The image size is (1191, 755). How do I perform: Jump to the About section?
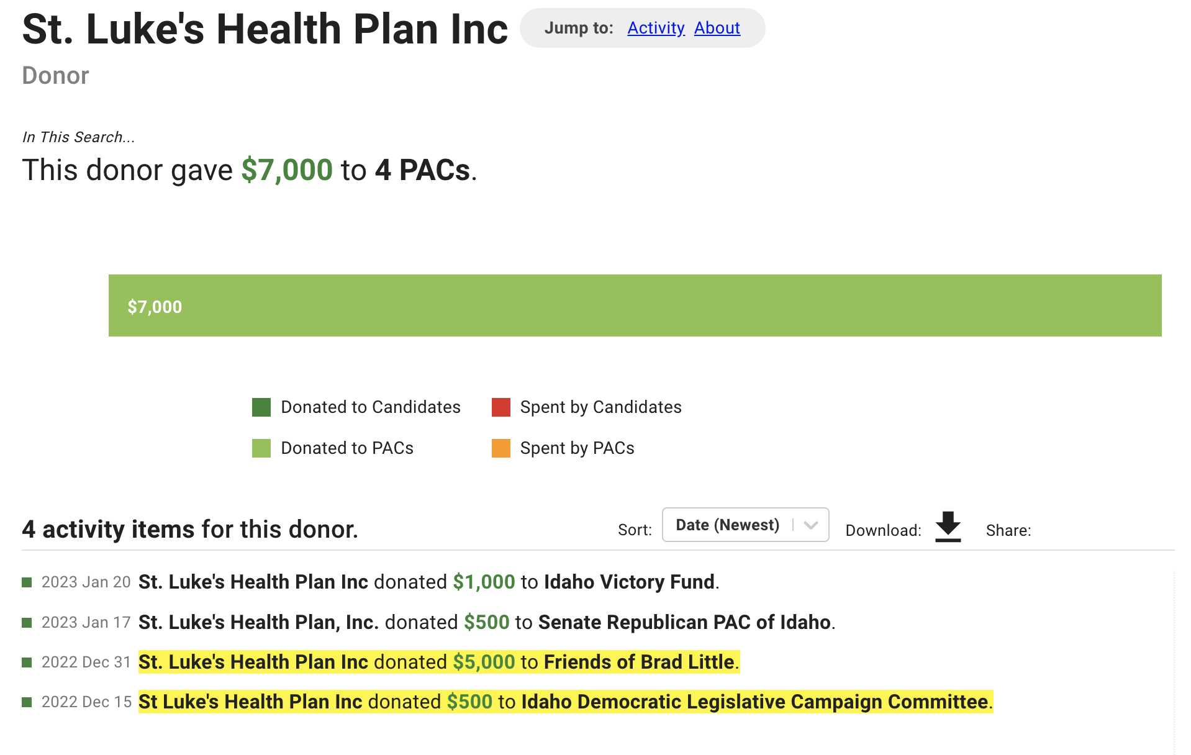717,28
